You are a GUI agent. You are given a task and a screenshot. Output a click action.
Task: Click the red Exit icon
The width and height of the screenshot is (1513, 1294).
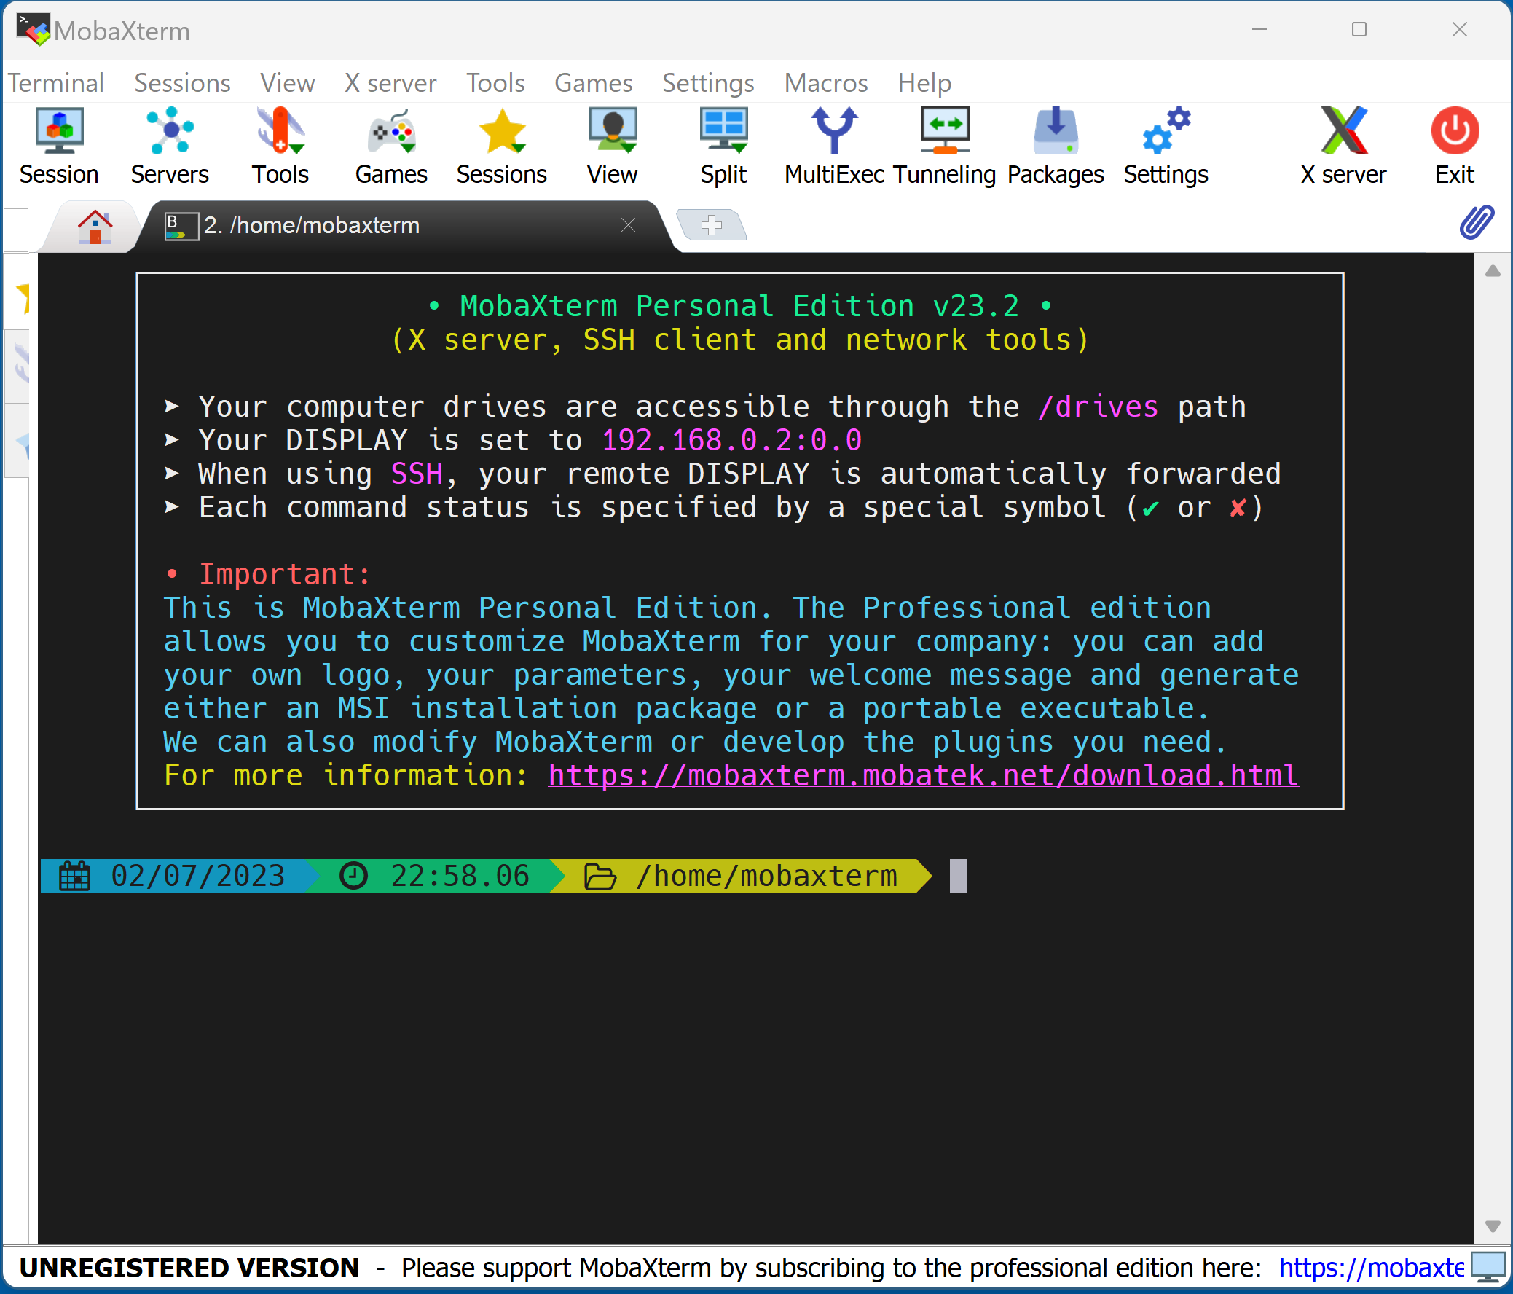pos(1455,146)
